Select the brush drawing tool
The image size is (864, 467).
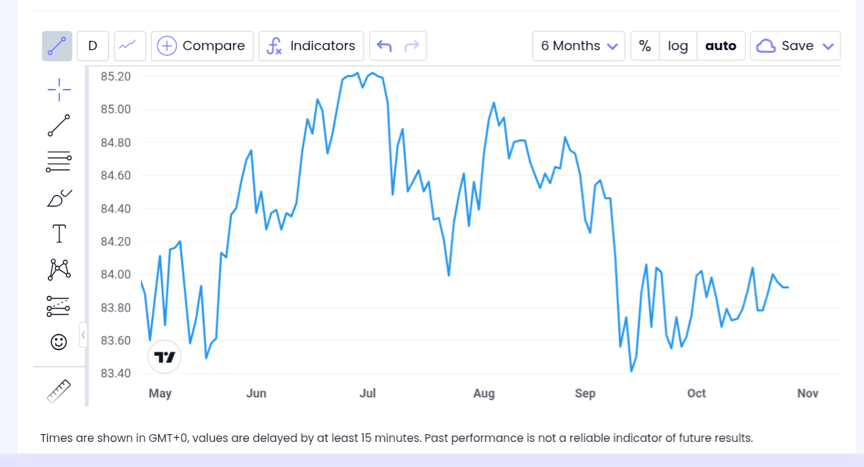(59, 198)
